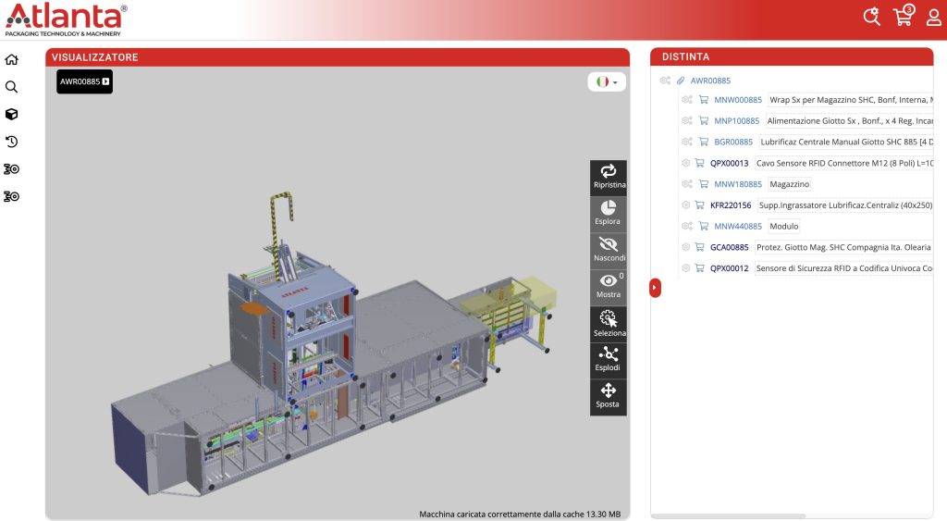The width and height of the screenshot is (947, 521).
Task: Open the shopping cart in header
Action: 904,15
